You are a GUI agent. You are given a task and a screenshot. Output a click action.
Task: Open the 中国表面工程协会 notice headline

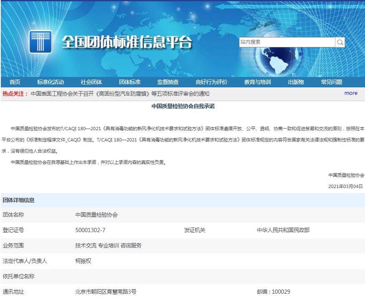(120, 94)
